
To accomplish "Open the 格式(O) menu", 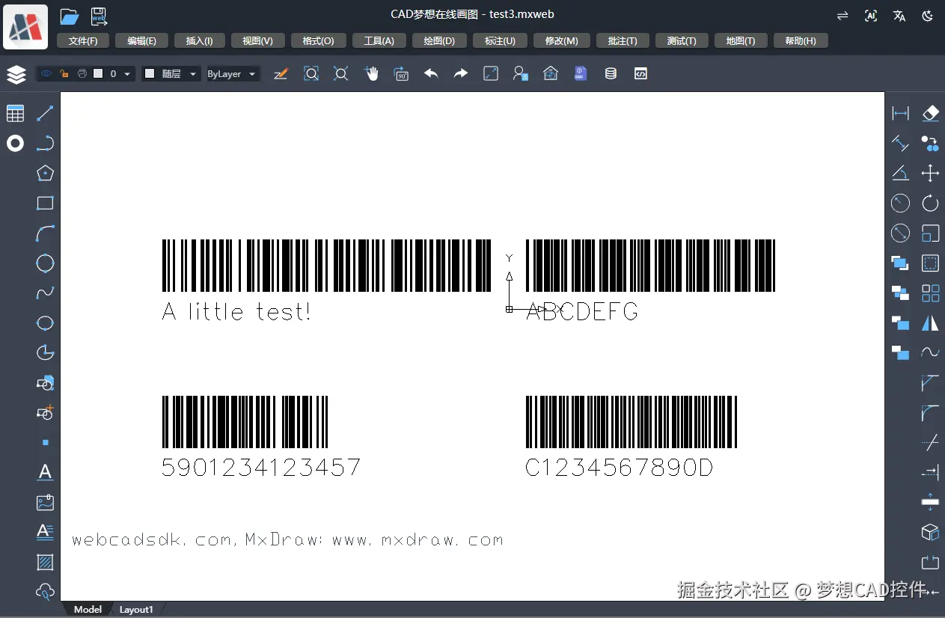I will (x=318, y=41).
